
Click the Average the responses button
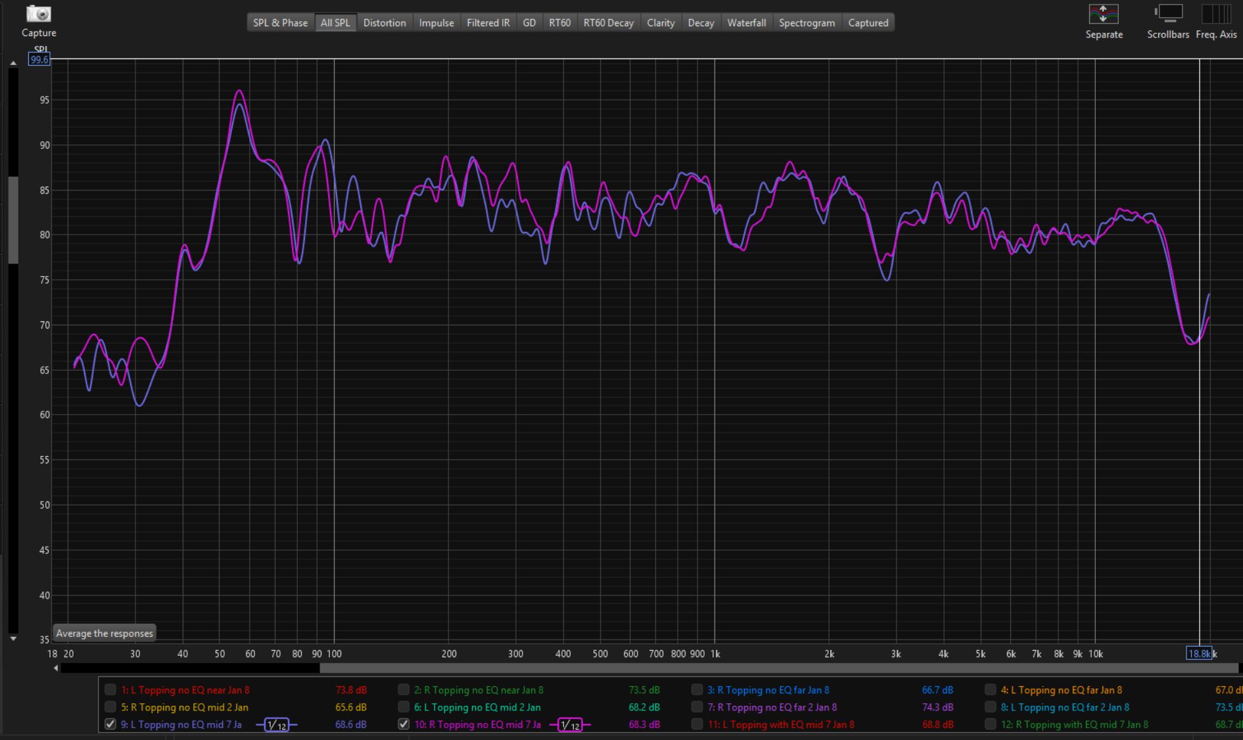pos(105,634)
